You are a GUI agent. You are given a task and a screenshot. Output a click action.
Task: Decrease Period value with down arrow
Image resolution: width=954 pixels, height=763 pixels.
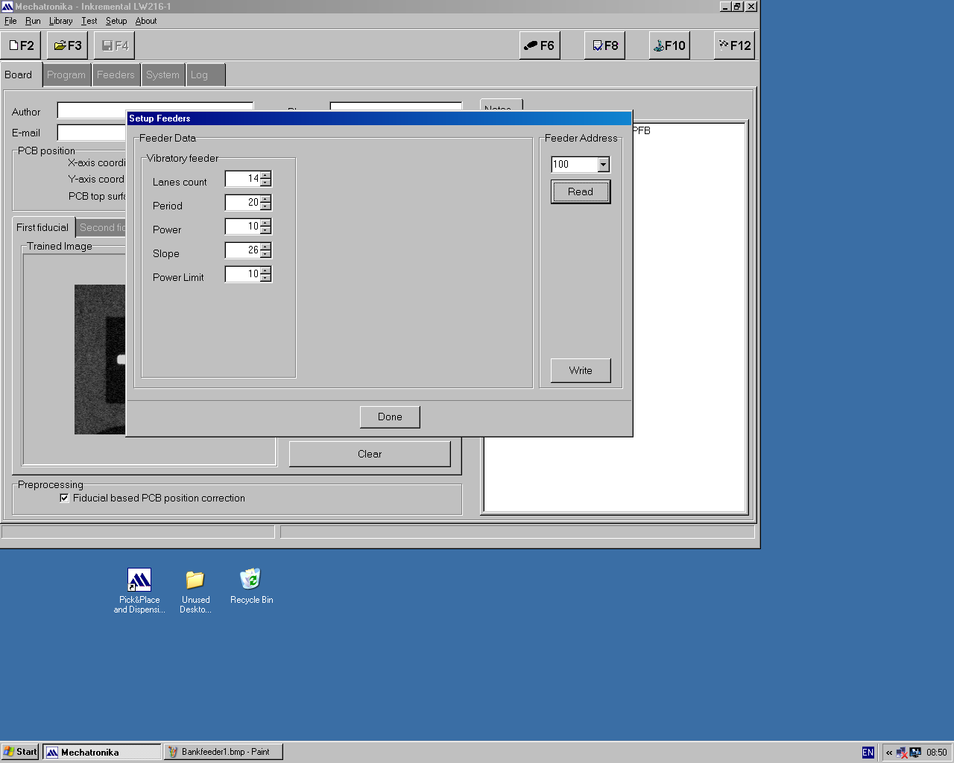click(x=265, y=206)
